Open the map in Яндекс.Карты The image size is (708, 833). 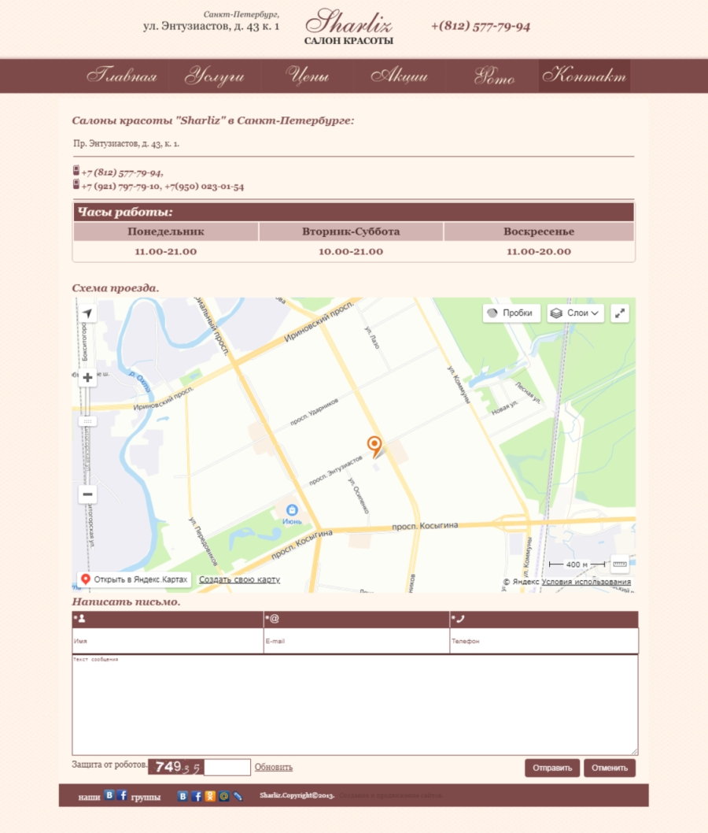point(135,579)
